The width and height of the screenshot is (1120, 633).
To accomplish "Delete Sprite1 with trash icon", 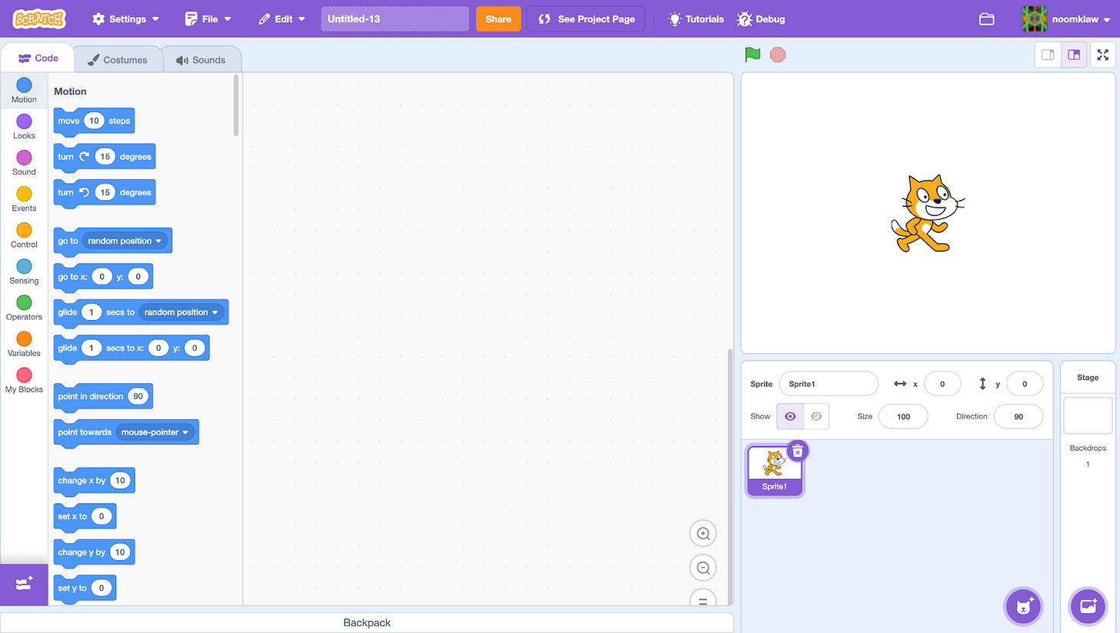I will [798, 450].
